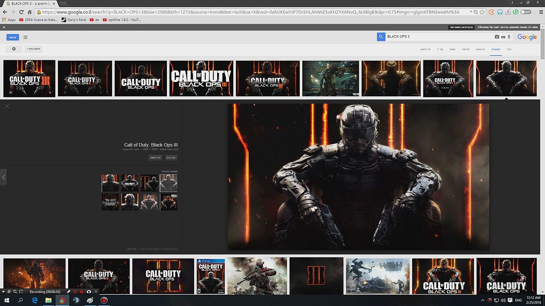Click the visit page button in preview panel
The image size is (545, 306).
[x=171, y=158]
